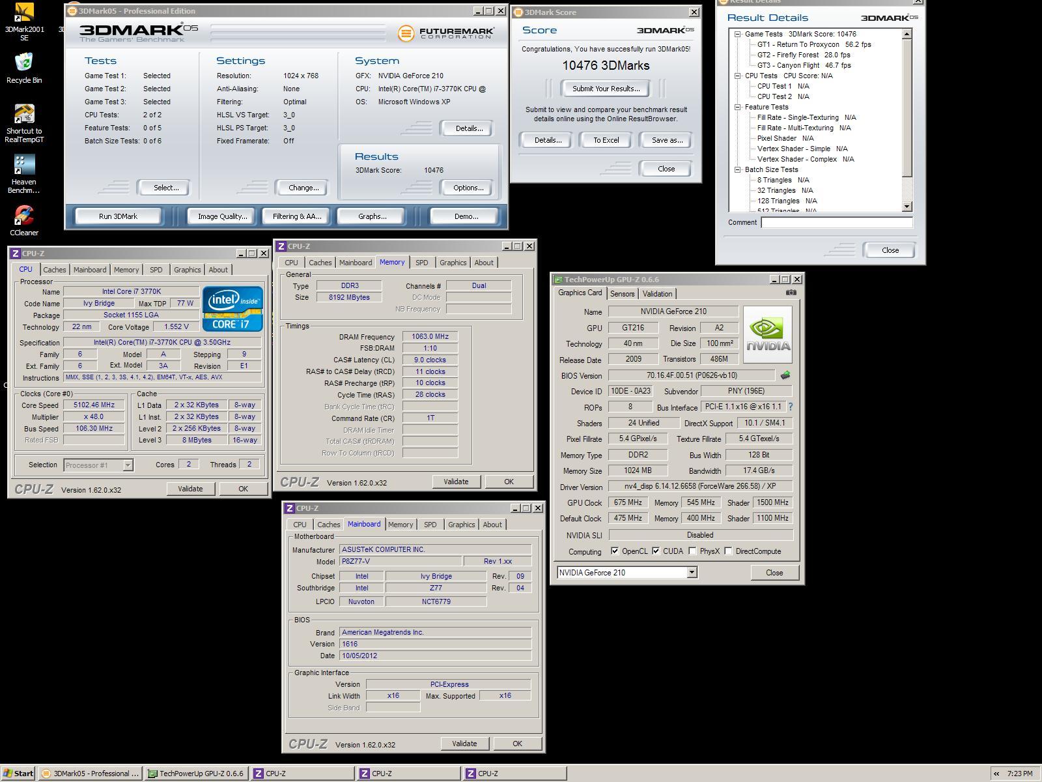Open the 3DMark2001 SE desktop shortcut
The height and width of the screenshot is (782, 1042).
coord(24,21)
